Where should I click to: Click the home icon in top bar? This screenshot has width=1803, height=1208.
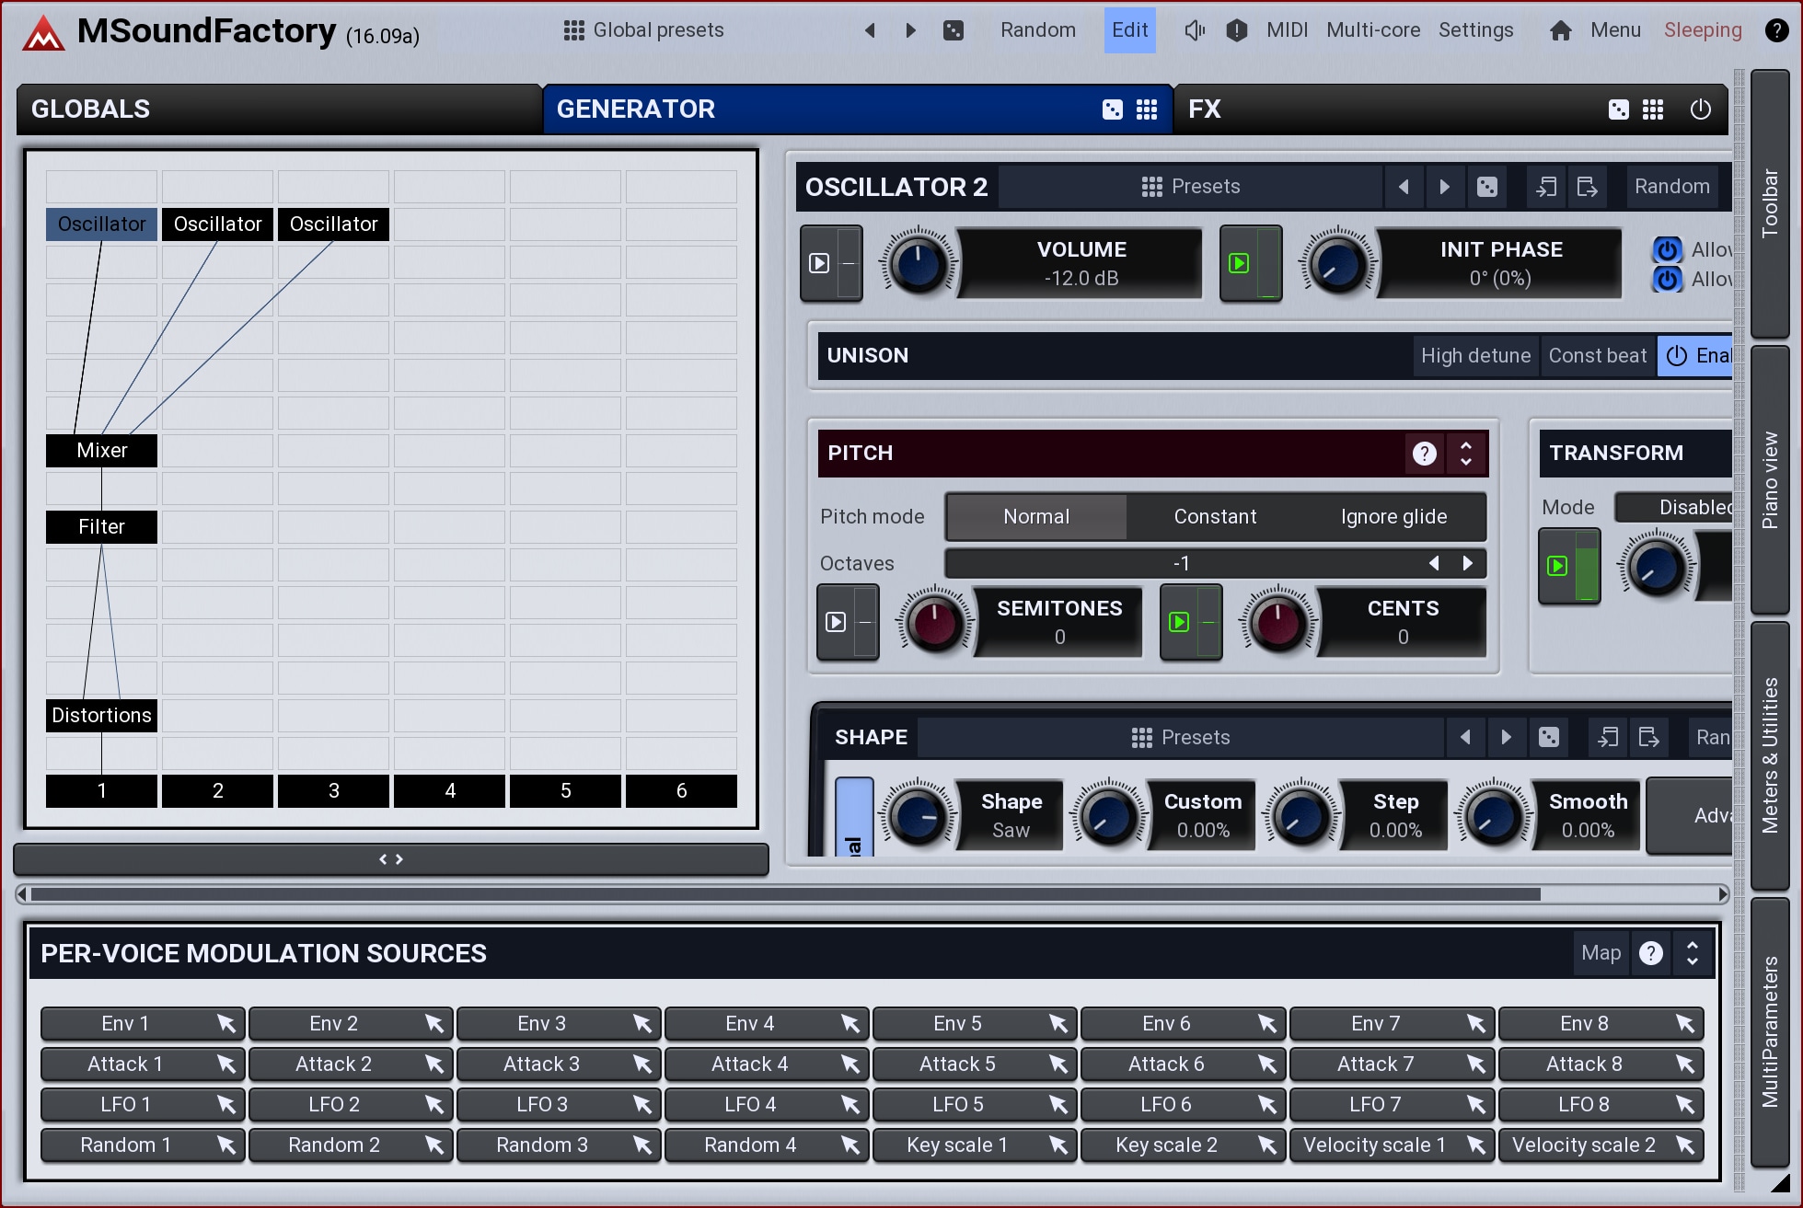[1560, 30]
